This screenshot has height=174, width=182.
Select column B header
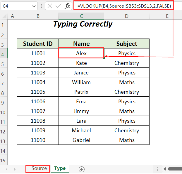pyautogui.click(x=38, y=16)
